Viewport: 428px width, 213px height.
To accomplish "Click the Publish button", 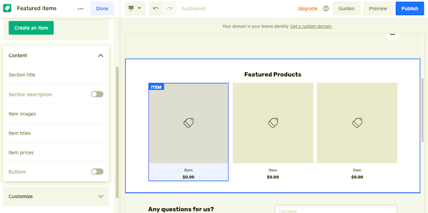I will click(x=410, y=8).
